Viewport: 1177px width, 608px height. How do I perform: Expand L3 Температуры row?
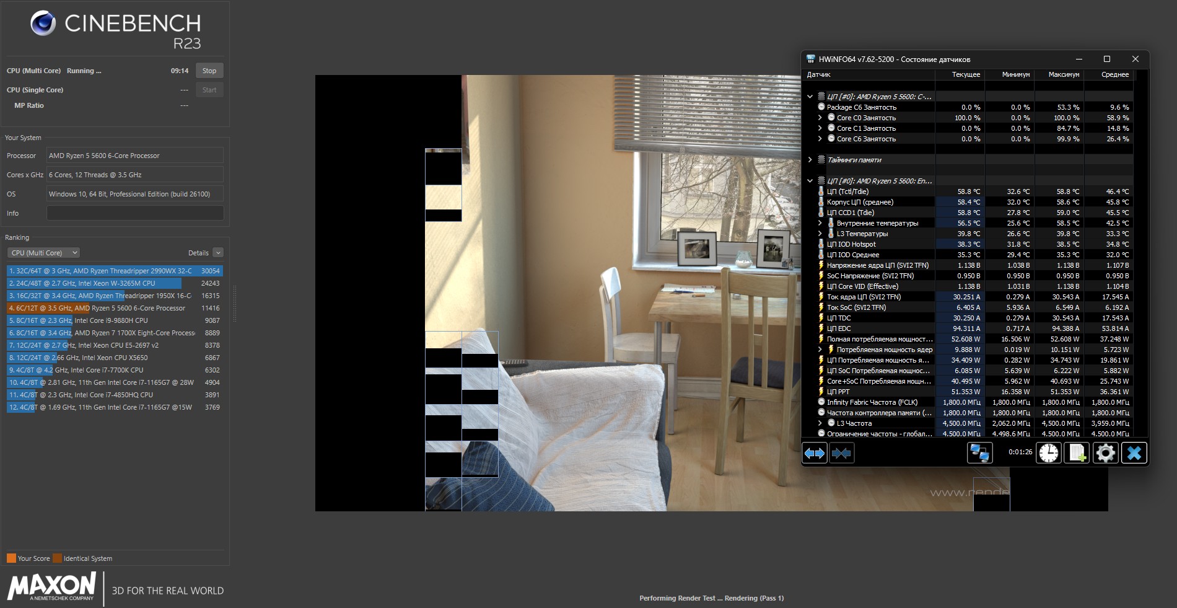[x=820, y=234]
